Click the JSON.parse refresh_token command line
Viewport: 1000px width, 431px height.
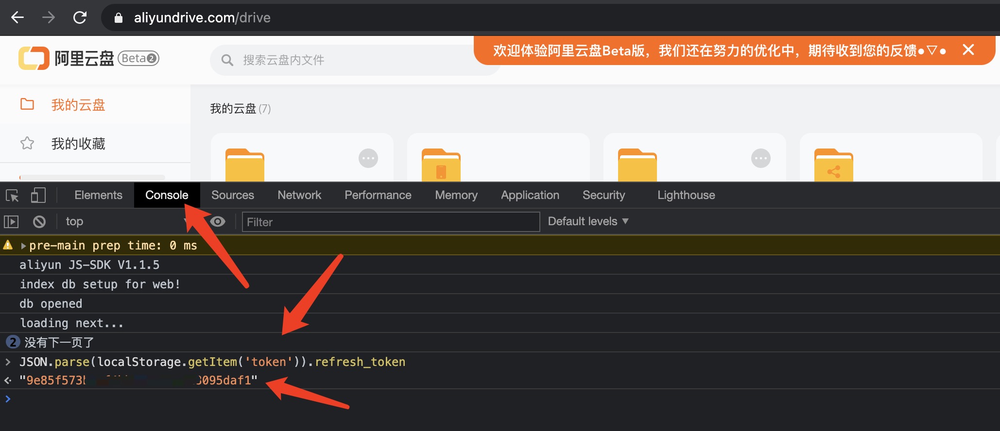(x=212, y=362)
